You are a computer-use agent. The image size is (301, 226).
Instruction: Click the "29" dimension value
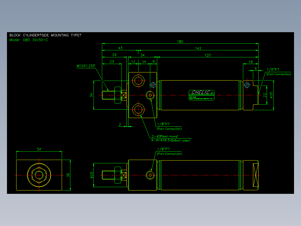(x=114, y=55)
